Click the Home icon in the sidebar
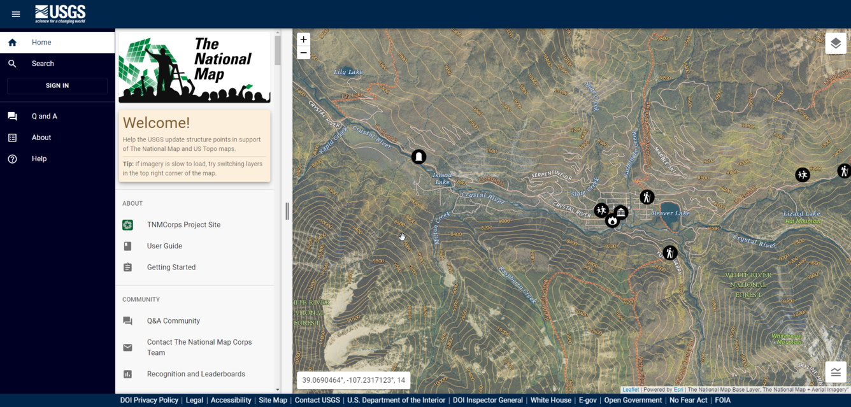The width and height of the screenshot is (851, 407). 12,42
